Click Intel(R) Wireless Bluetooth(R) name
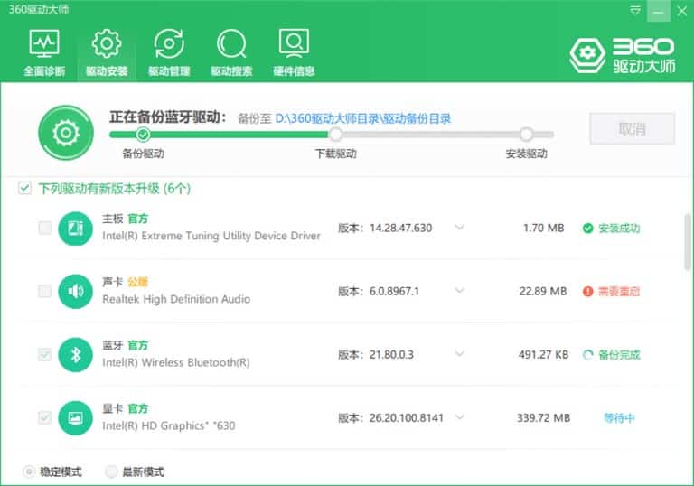This screenshot has width=694, height=486. click(x=176, y=362)
